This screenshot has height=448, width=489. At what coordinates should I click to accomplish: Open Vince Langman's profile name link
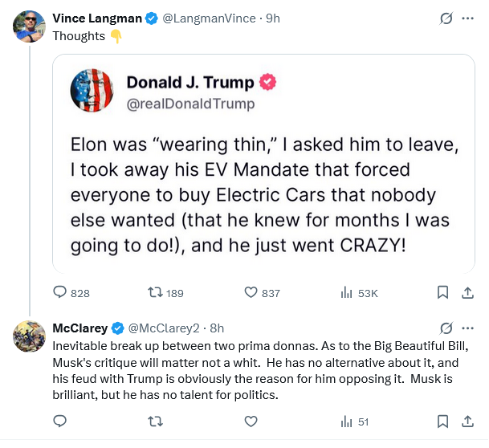coord(96,18)
